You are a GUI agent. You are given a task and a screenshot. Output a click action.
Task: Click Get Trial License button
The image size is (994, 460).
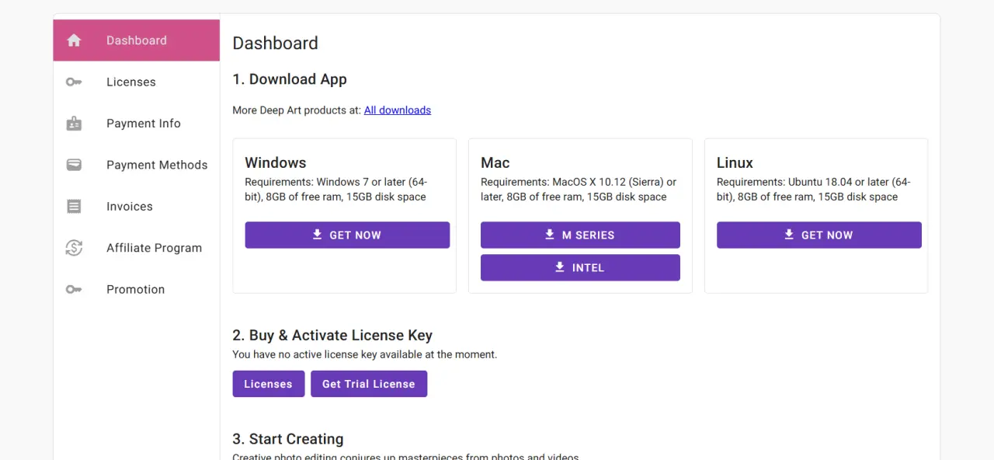coord(369,384)
